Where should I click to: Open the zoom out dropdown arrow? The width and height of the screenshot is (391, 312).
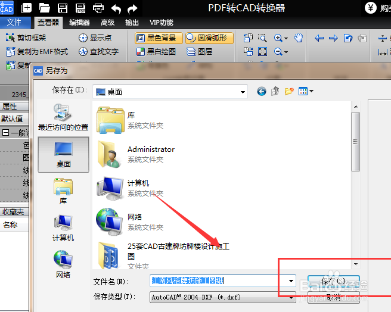[x=286, y=52]
